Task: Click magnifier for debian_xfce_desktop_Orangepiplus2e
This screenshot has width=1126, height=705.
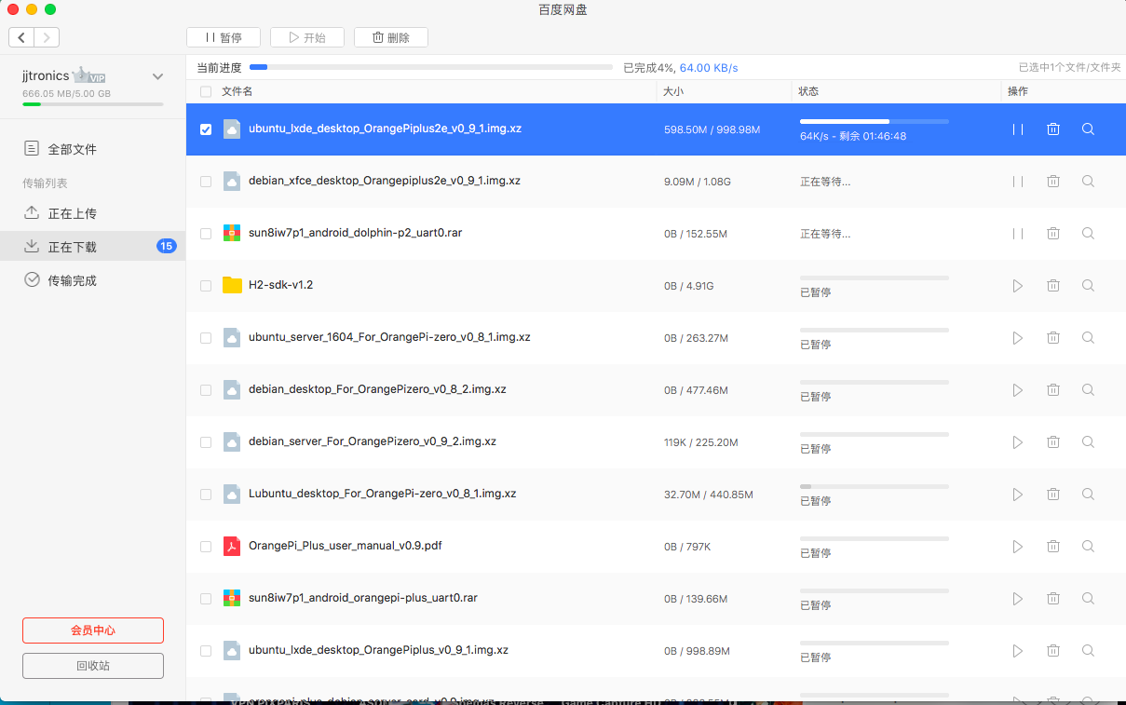Action: [1088, 182]
